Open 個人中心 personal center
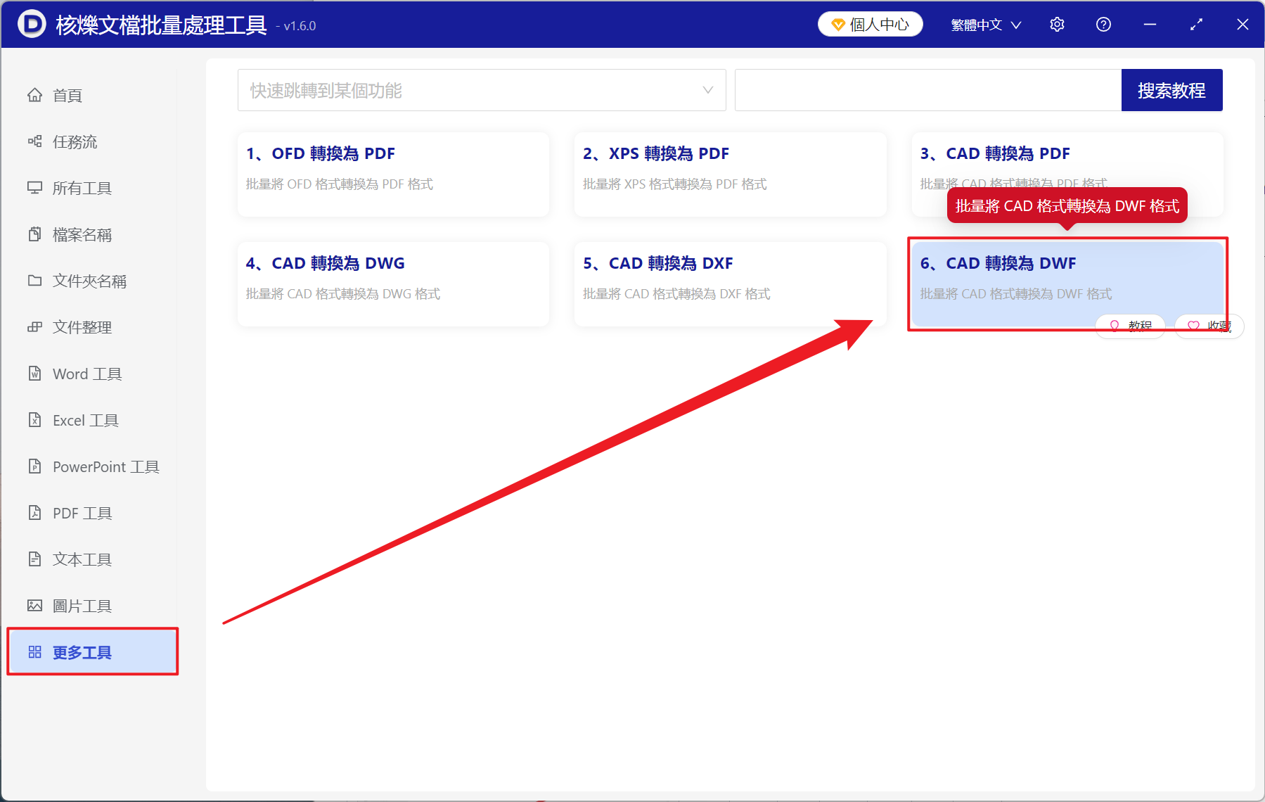 [870, 24]
